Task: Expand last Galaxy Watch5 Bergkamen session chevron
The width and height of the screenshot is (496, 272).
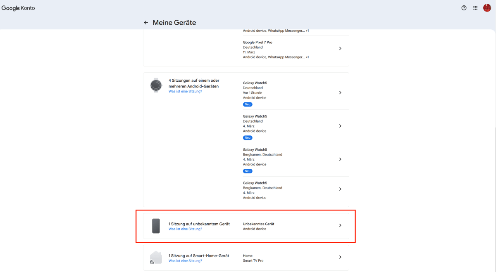Action: tap(340, 189)
